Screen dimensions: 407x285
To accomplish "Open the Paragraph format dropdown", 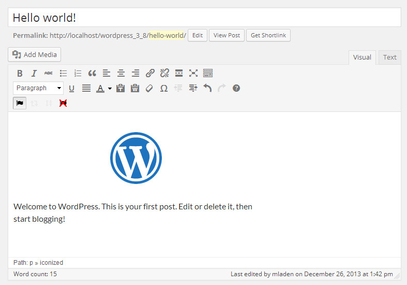I will coord(38,88).
